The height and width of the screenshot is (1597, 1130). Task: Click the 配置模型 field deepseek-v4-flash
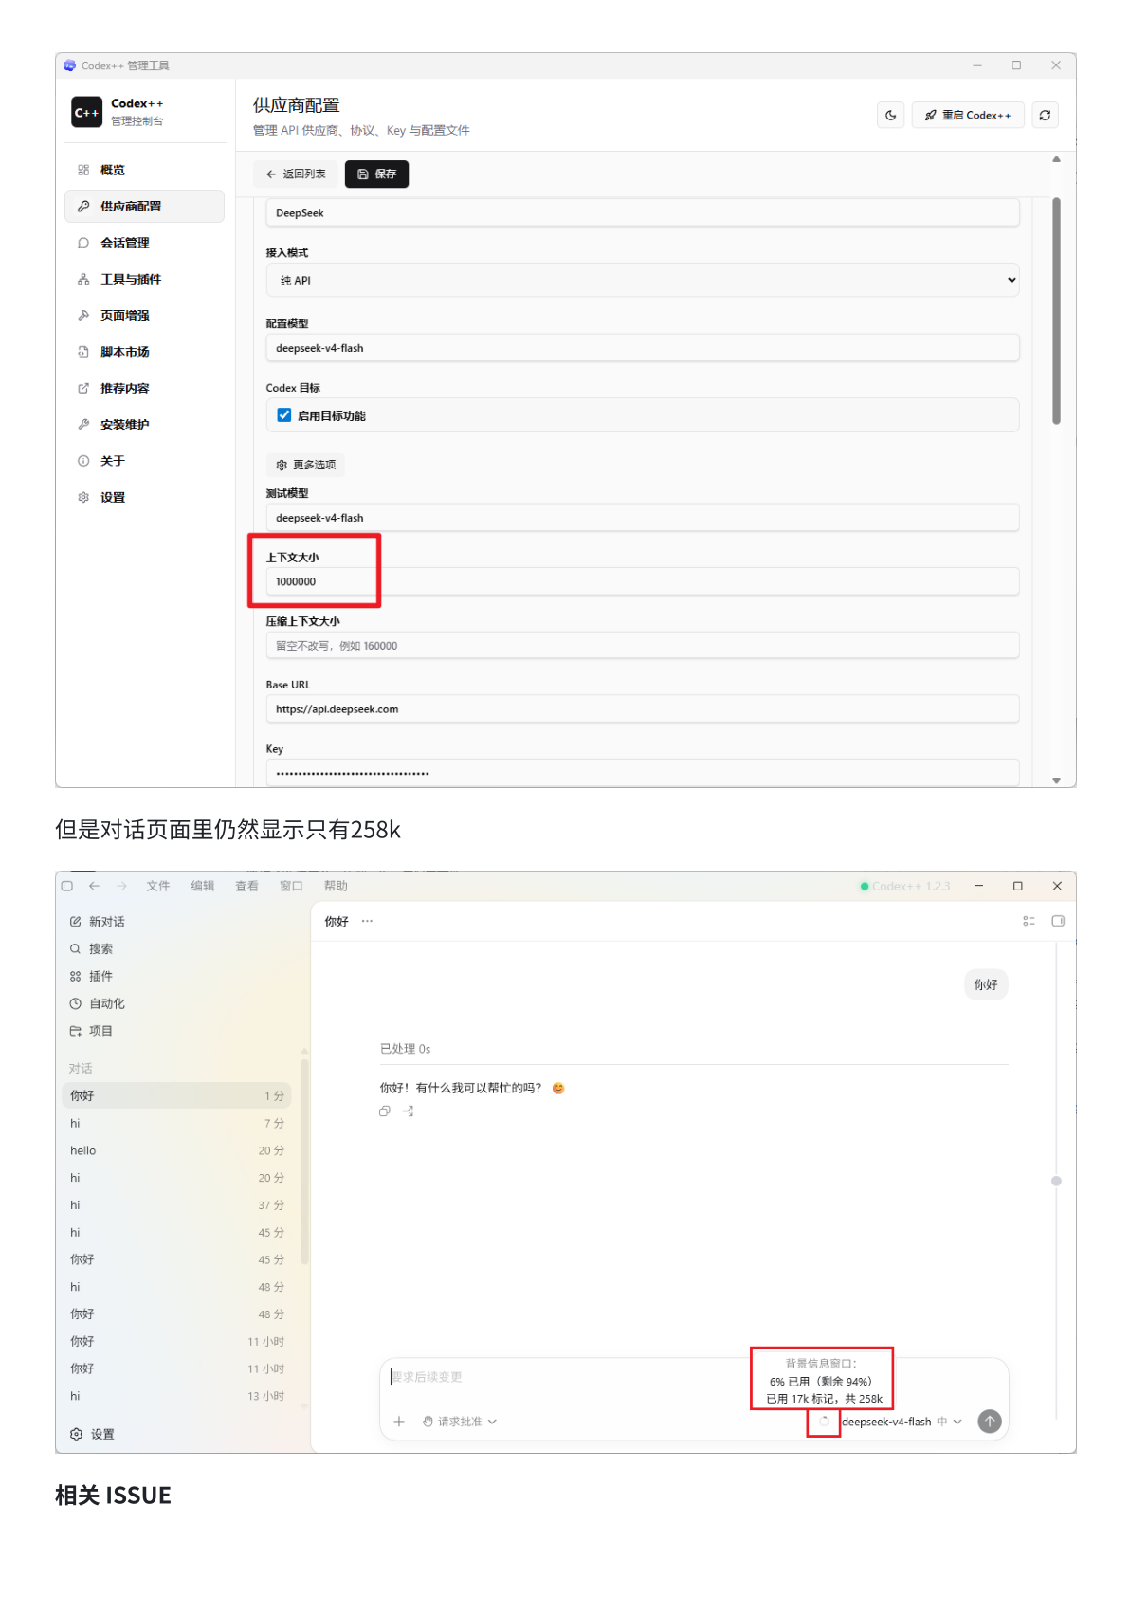643,348
